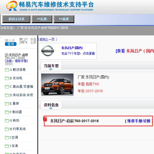This screenshot has height=154, width=154.
Task: Open the Nissan logo image
Action: coord(48,51)
